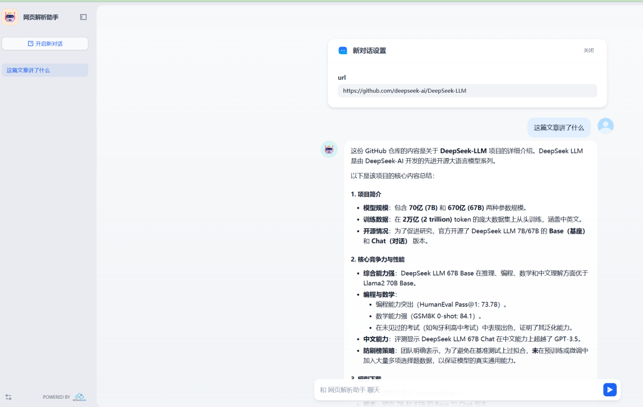Screen dimensions: 643x407
Task: Click the url field containing the GitHub link
Action: click(467, 90)
